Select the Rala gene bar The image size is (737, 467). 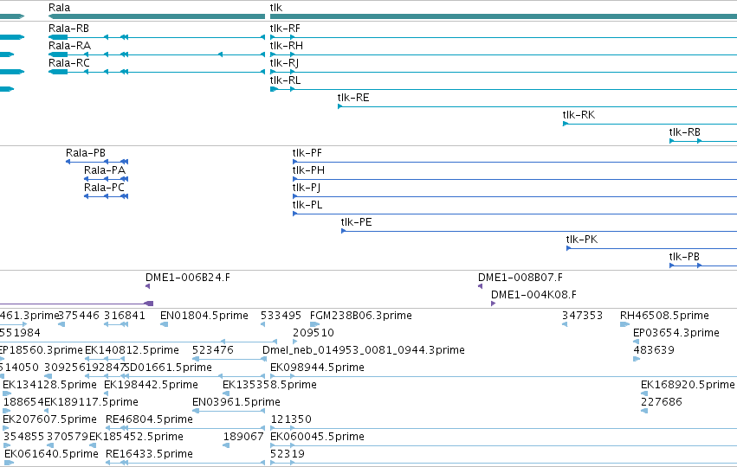[157, 16]
